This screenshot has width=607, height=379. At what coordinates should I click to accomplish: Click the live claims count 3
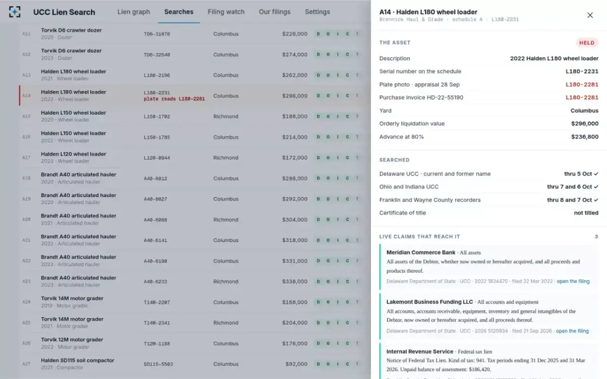click(x=596, y=236)
